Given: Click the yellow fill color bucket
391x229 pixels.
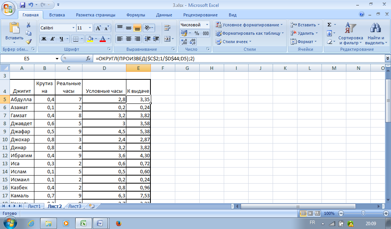Looking at the screenshot, I should click(90, 39).
